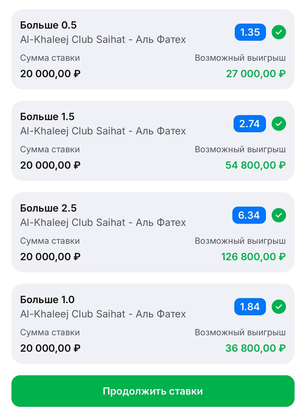The image size is (306, 407).
Task: Click green checkmark on Больше 2.5 bet
Action: tap(279, 215)
